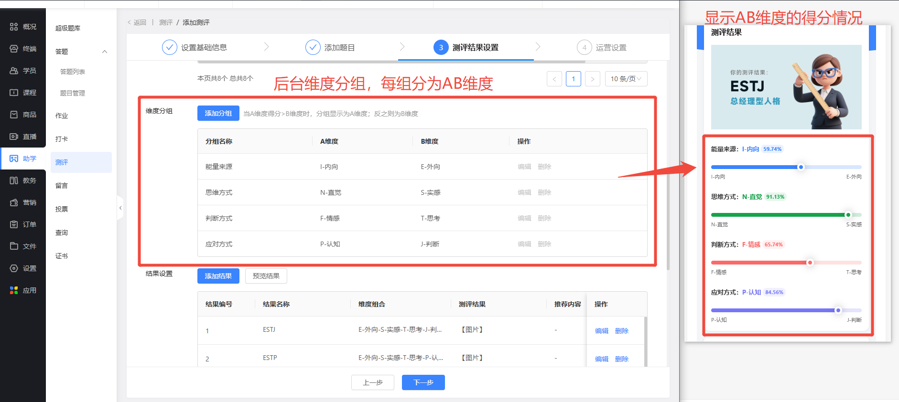Click the 添加分组 button
This screenshot has width=899, height=402.
218,114
